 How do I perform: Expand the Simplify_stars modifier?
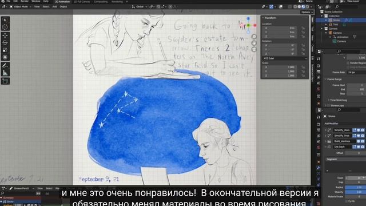click(x=326, y=130)
